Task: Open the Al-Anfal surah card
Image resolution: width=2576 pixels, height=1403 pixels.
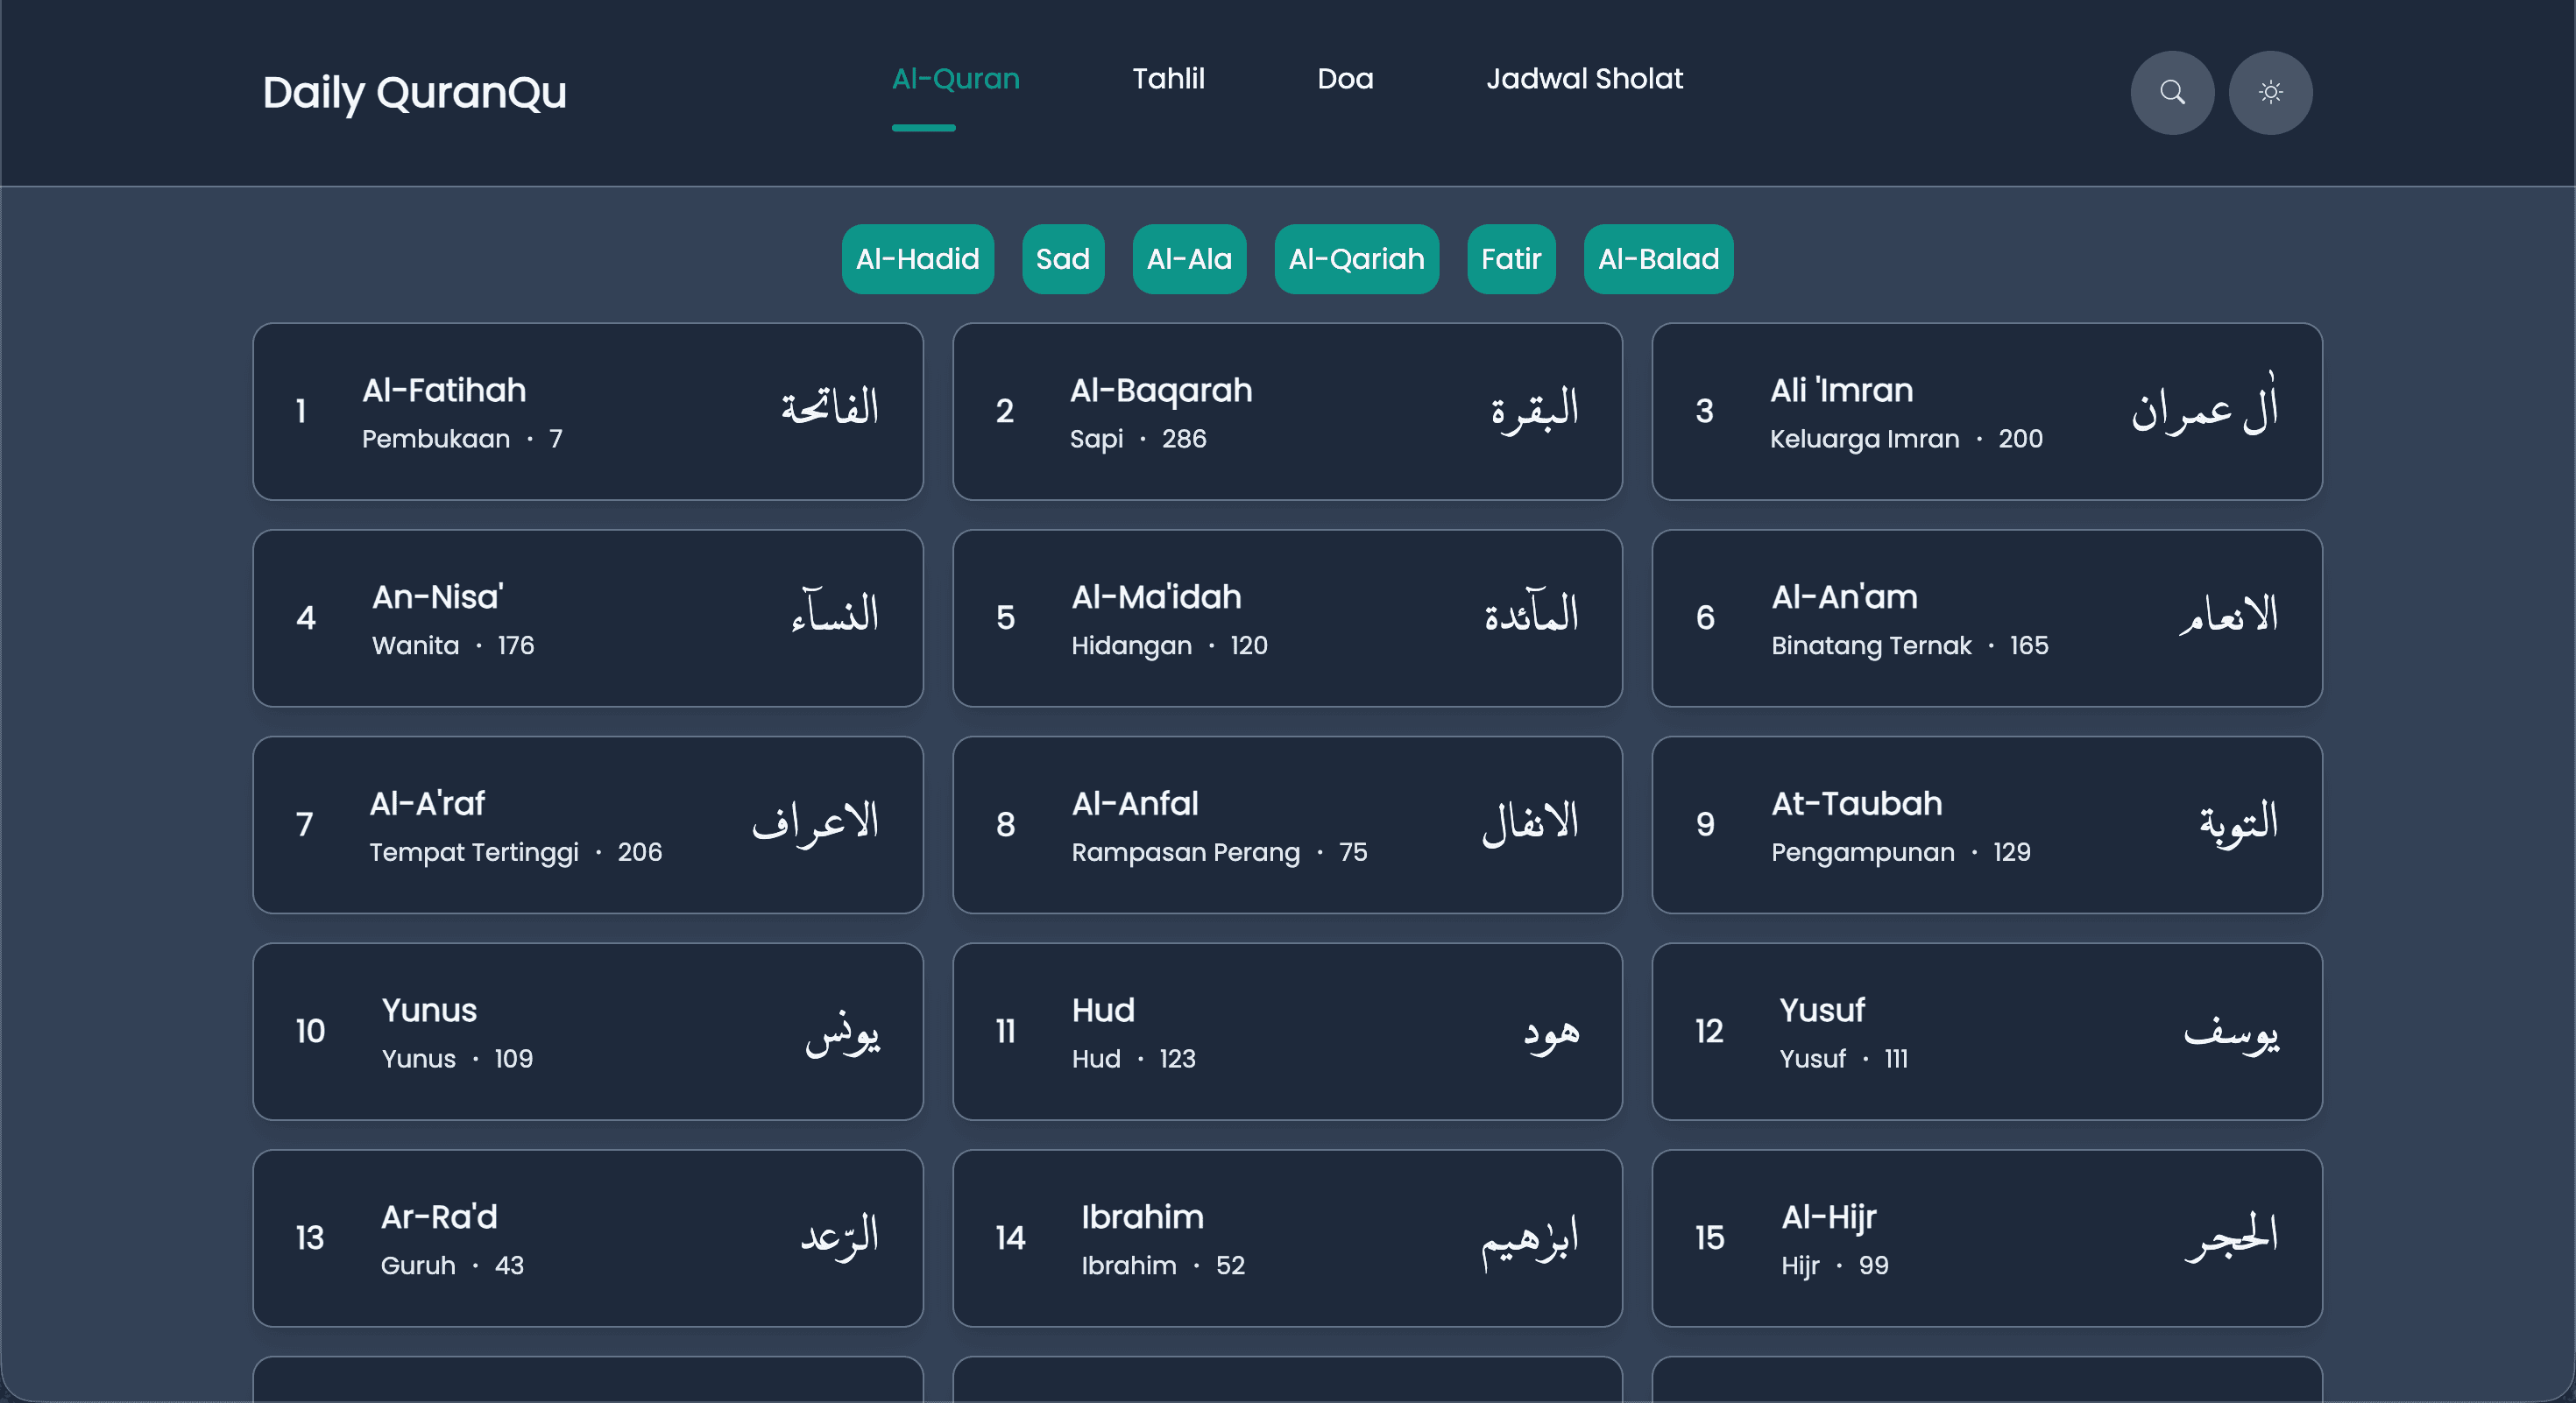Action: coord(1287,825)
